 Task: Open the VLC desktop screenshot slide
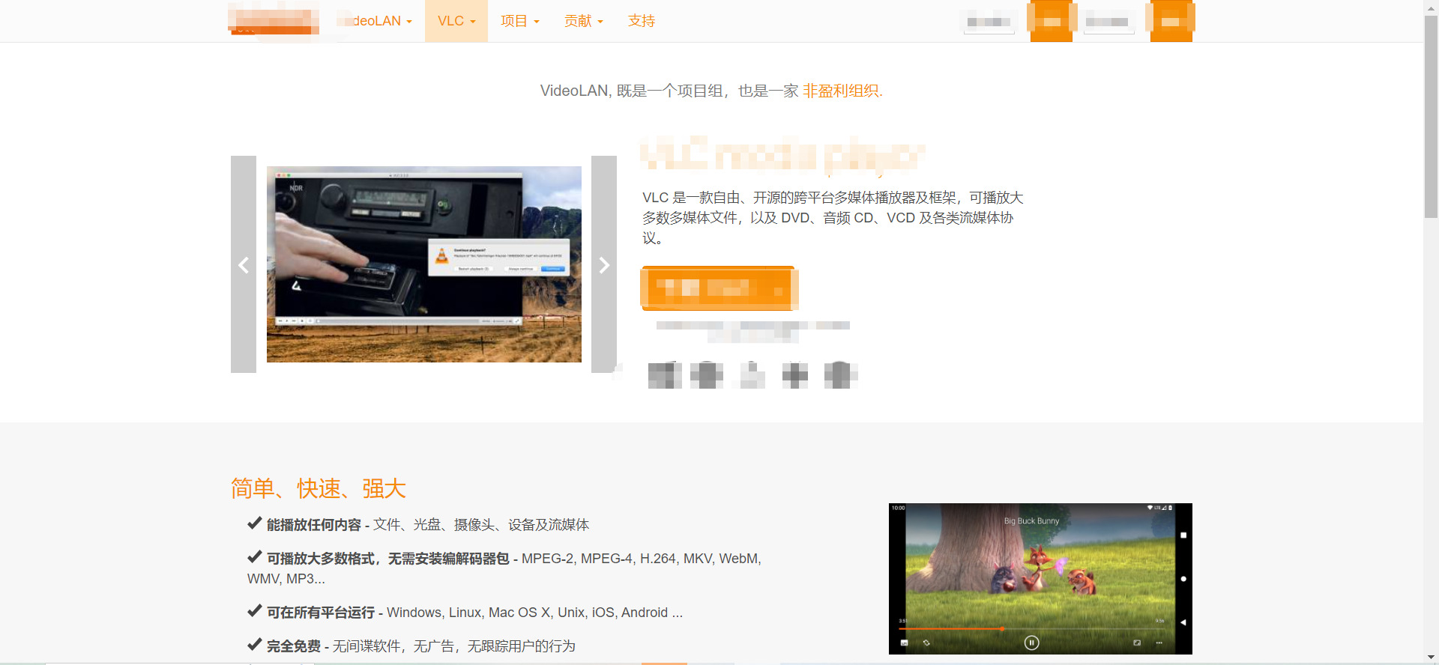(x=424, y=264)
